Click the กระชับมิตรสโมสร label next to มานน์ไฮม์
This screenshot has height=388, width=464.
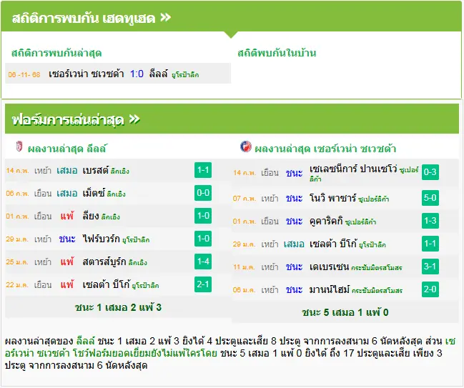[x=377, y=291]
